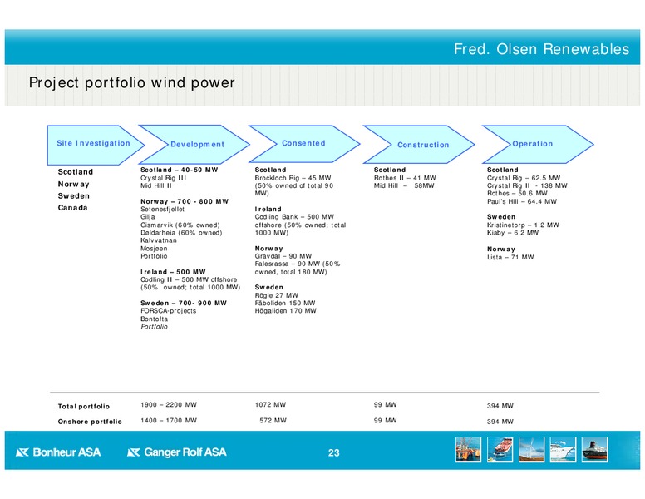Select 'Lista – 71 MW' text
This screenshot has width=645, height=499.
[510, 257]
